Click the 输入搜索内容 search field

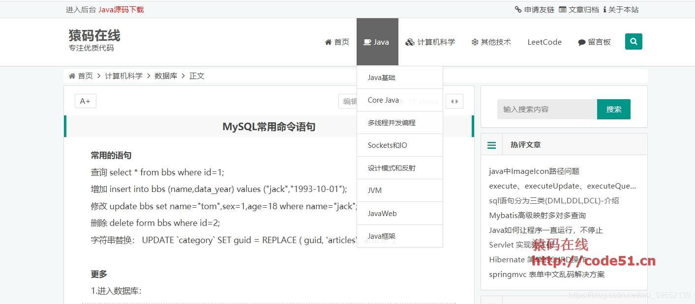[x=547, y=109]
